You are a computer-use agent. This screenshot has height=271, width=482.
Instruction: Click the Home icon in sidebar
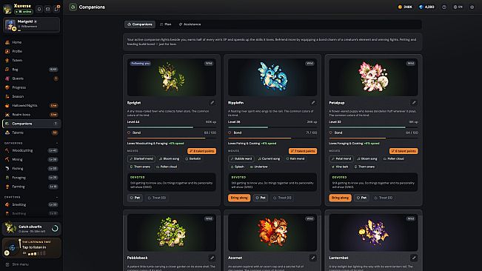7,42
